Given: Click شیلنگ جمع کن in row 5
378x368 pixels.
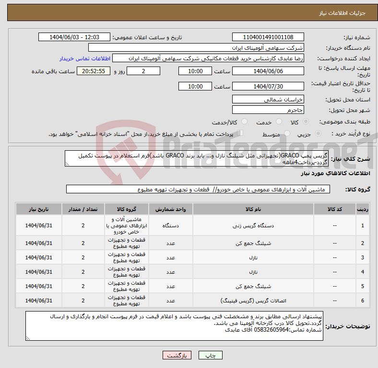Looking at the screenshot, I should pos(253,286).
